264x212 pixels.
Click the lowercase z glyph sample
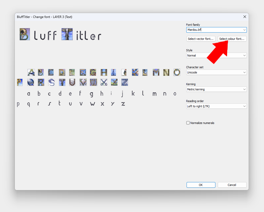[123, 104]
